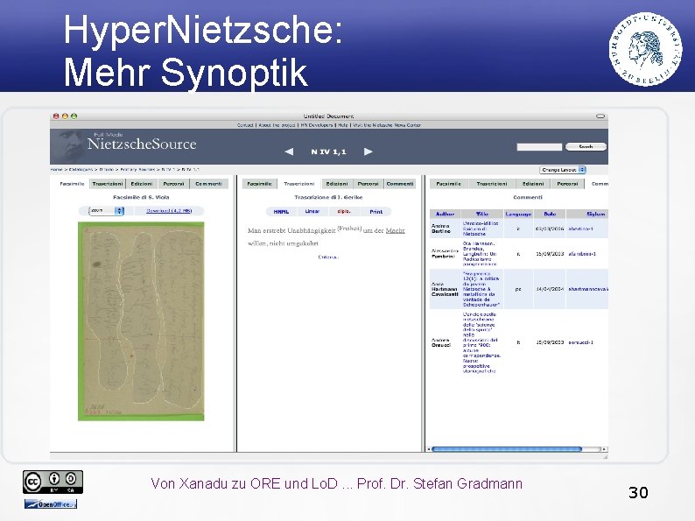Click the N IV 1,1 page label
This screenshot has height=521, width=695.
(x=328, y=151)
